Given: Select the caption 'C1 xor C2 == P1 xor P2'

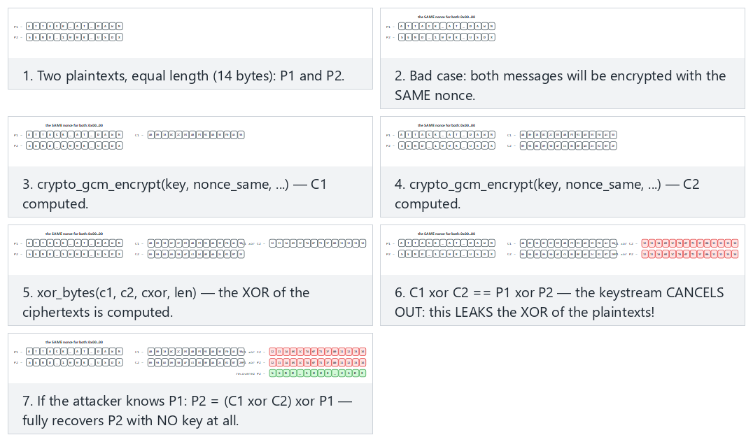Looking at the screenshot, I should click(481, 293).
